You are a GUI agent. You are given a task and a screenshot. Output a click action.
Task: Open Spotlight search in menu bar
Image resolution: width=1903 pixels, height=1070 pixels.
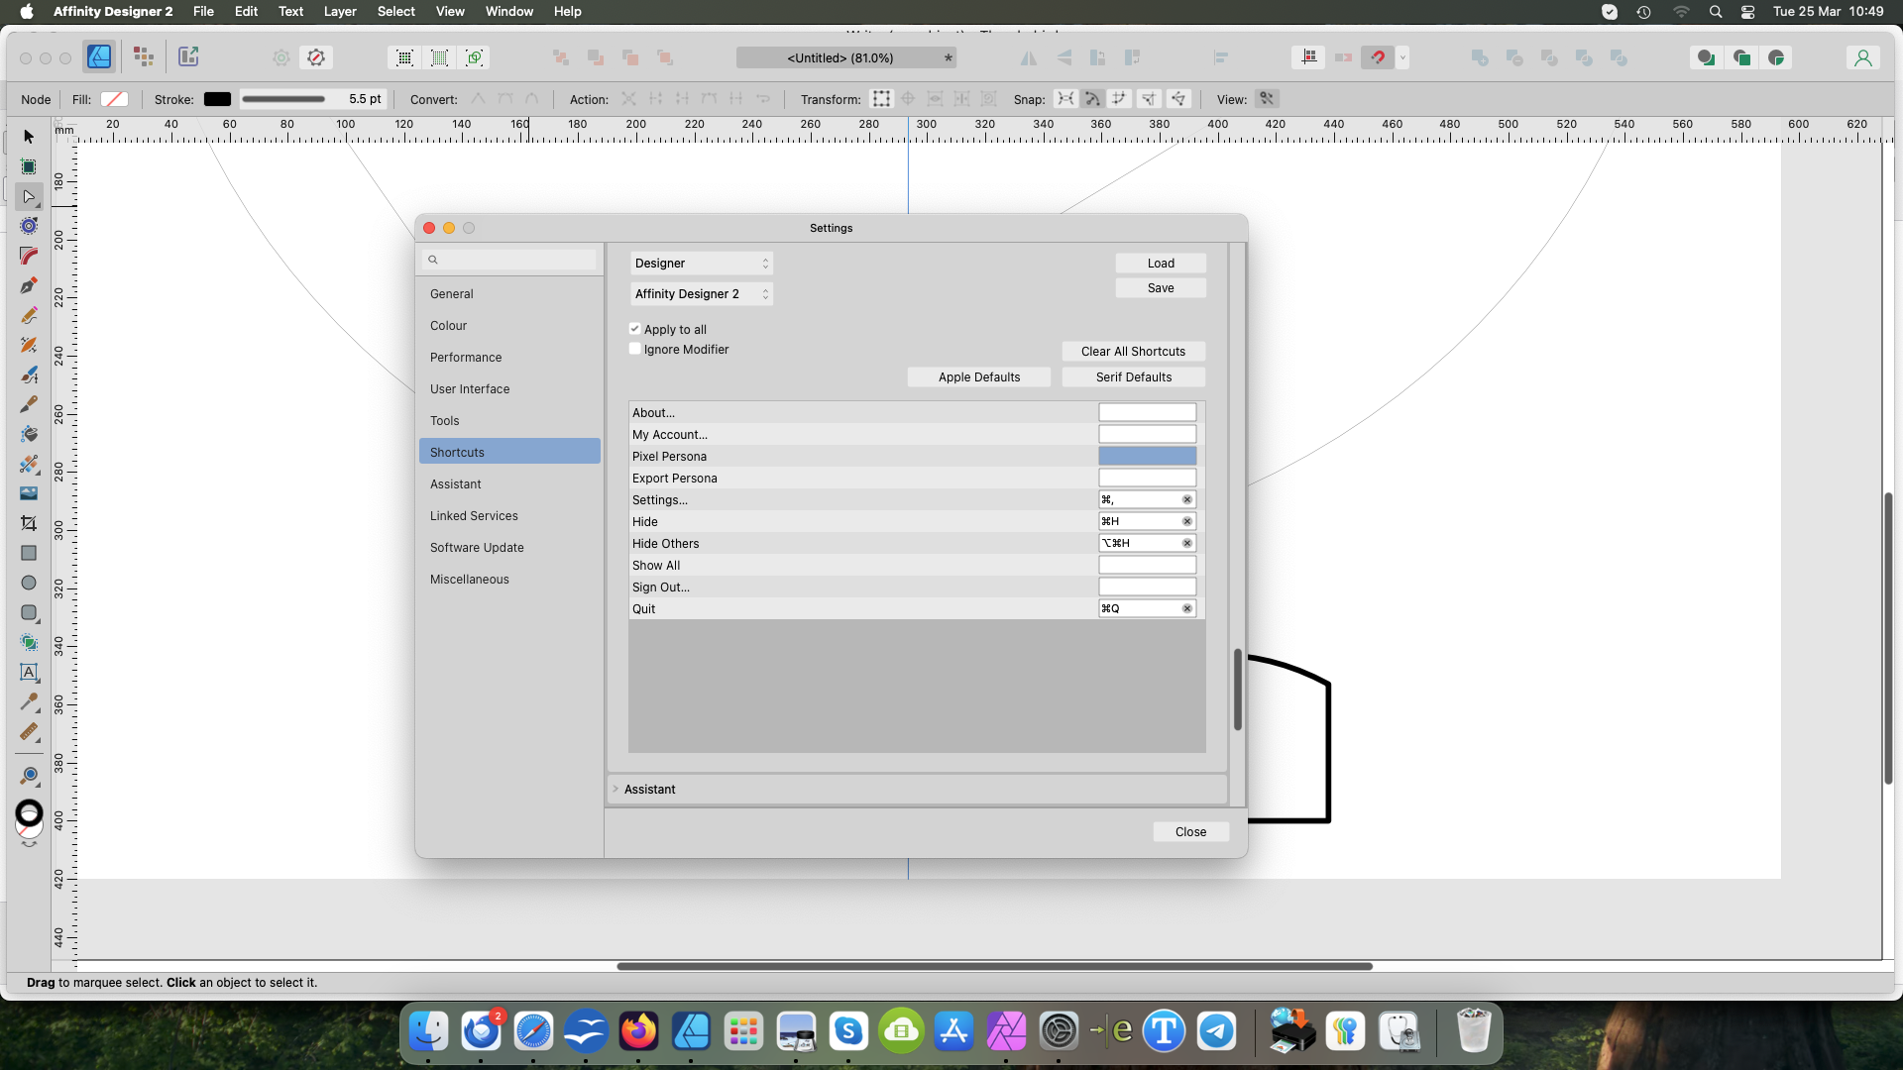point(1716,12)
